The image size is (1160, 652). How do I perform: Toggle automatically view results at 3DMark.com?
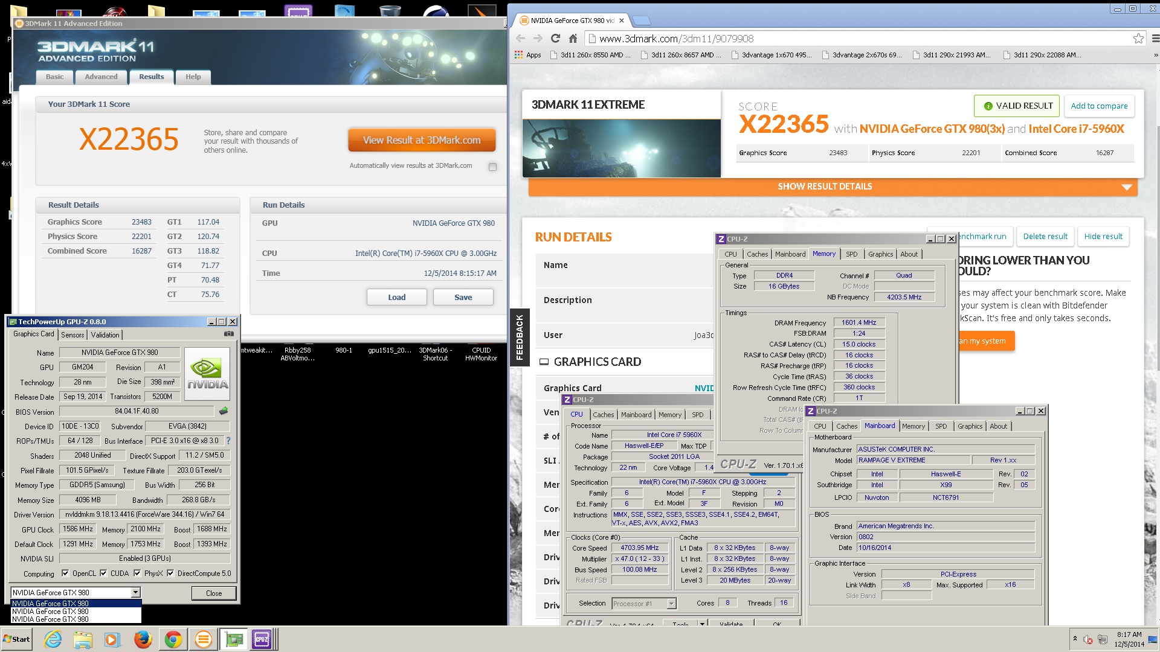[x=492, y=167]
